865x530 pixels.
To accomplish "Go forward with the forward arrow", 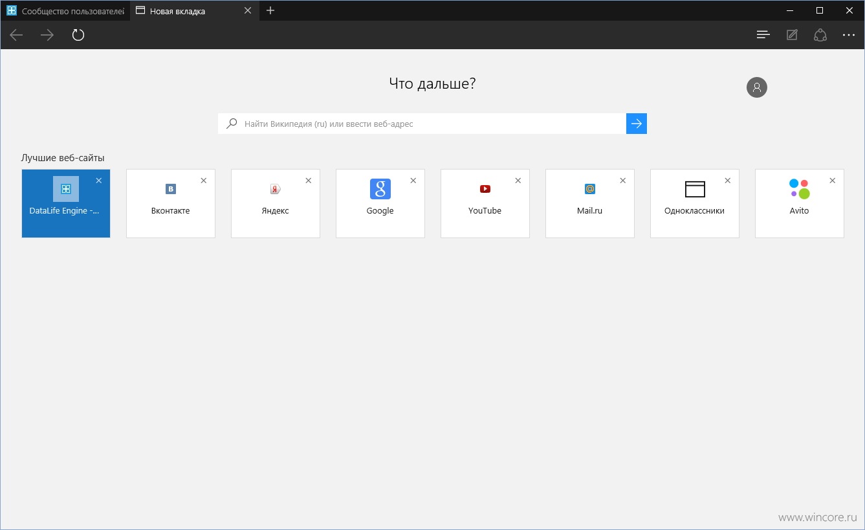I will pyautogui.click(x=47, y=35).
